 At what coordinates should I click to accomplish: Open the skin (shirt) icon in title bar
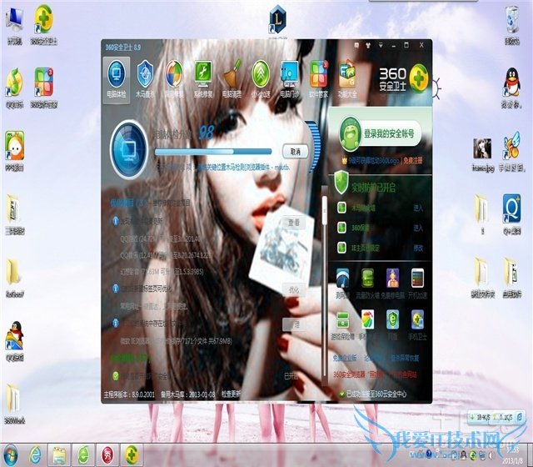tap(368, 45)
